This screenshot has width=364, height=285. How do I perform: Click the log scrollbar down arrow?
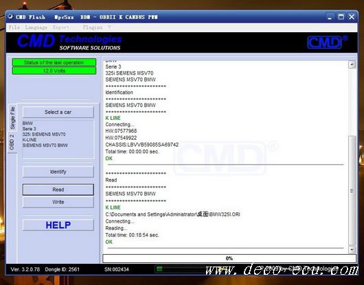point(352,249)
